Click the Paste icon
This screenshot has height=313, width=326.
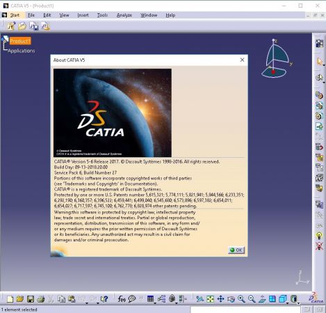[x=72, y=299]
